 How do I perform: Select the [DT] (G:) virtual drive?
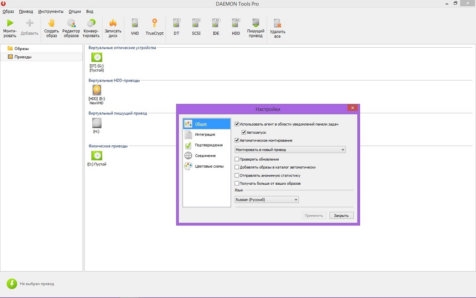point(97,57)
